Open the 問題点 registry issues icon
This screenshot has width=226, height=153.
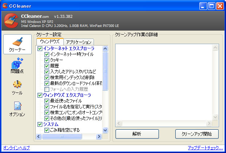tap(17, 66)
